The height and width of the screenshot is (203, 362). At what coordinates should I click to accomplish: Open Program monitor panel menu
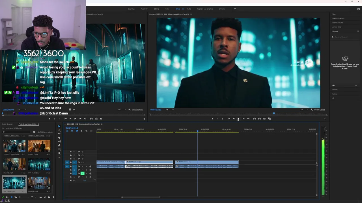pyautogui.click(x=191, y=14)
